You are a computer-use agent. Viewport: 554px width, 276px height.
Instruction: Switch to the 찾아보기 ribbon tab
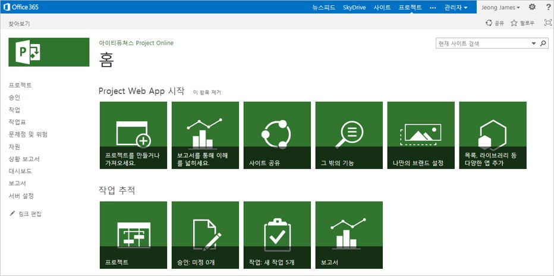coord(19,24)
